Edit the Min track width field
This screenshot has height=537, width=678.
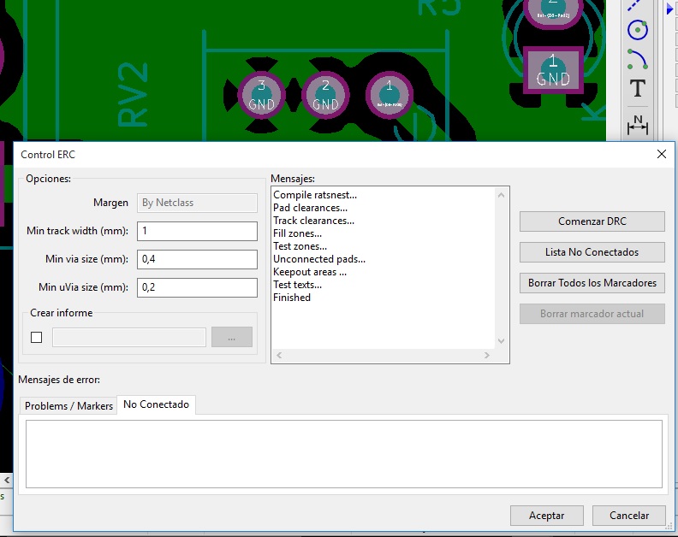pyautogui.click(x=197, y=231)
